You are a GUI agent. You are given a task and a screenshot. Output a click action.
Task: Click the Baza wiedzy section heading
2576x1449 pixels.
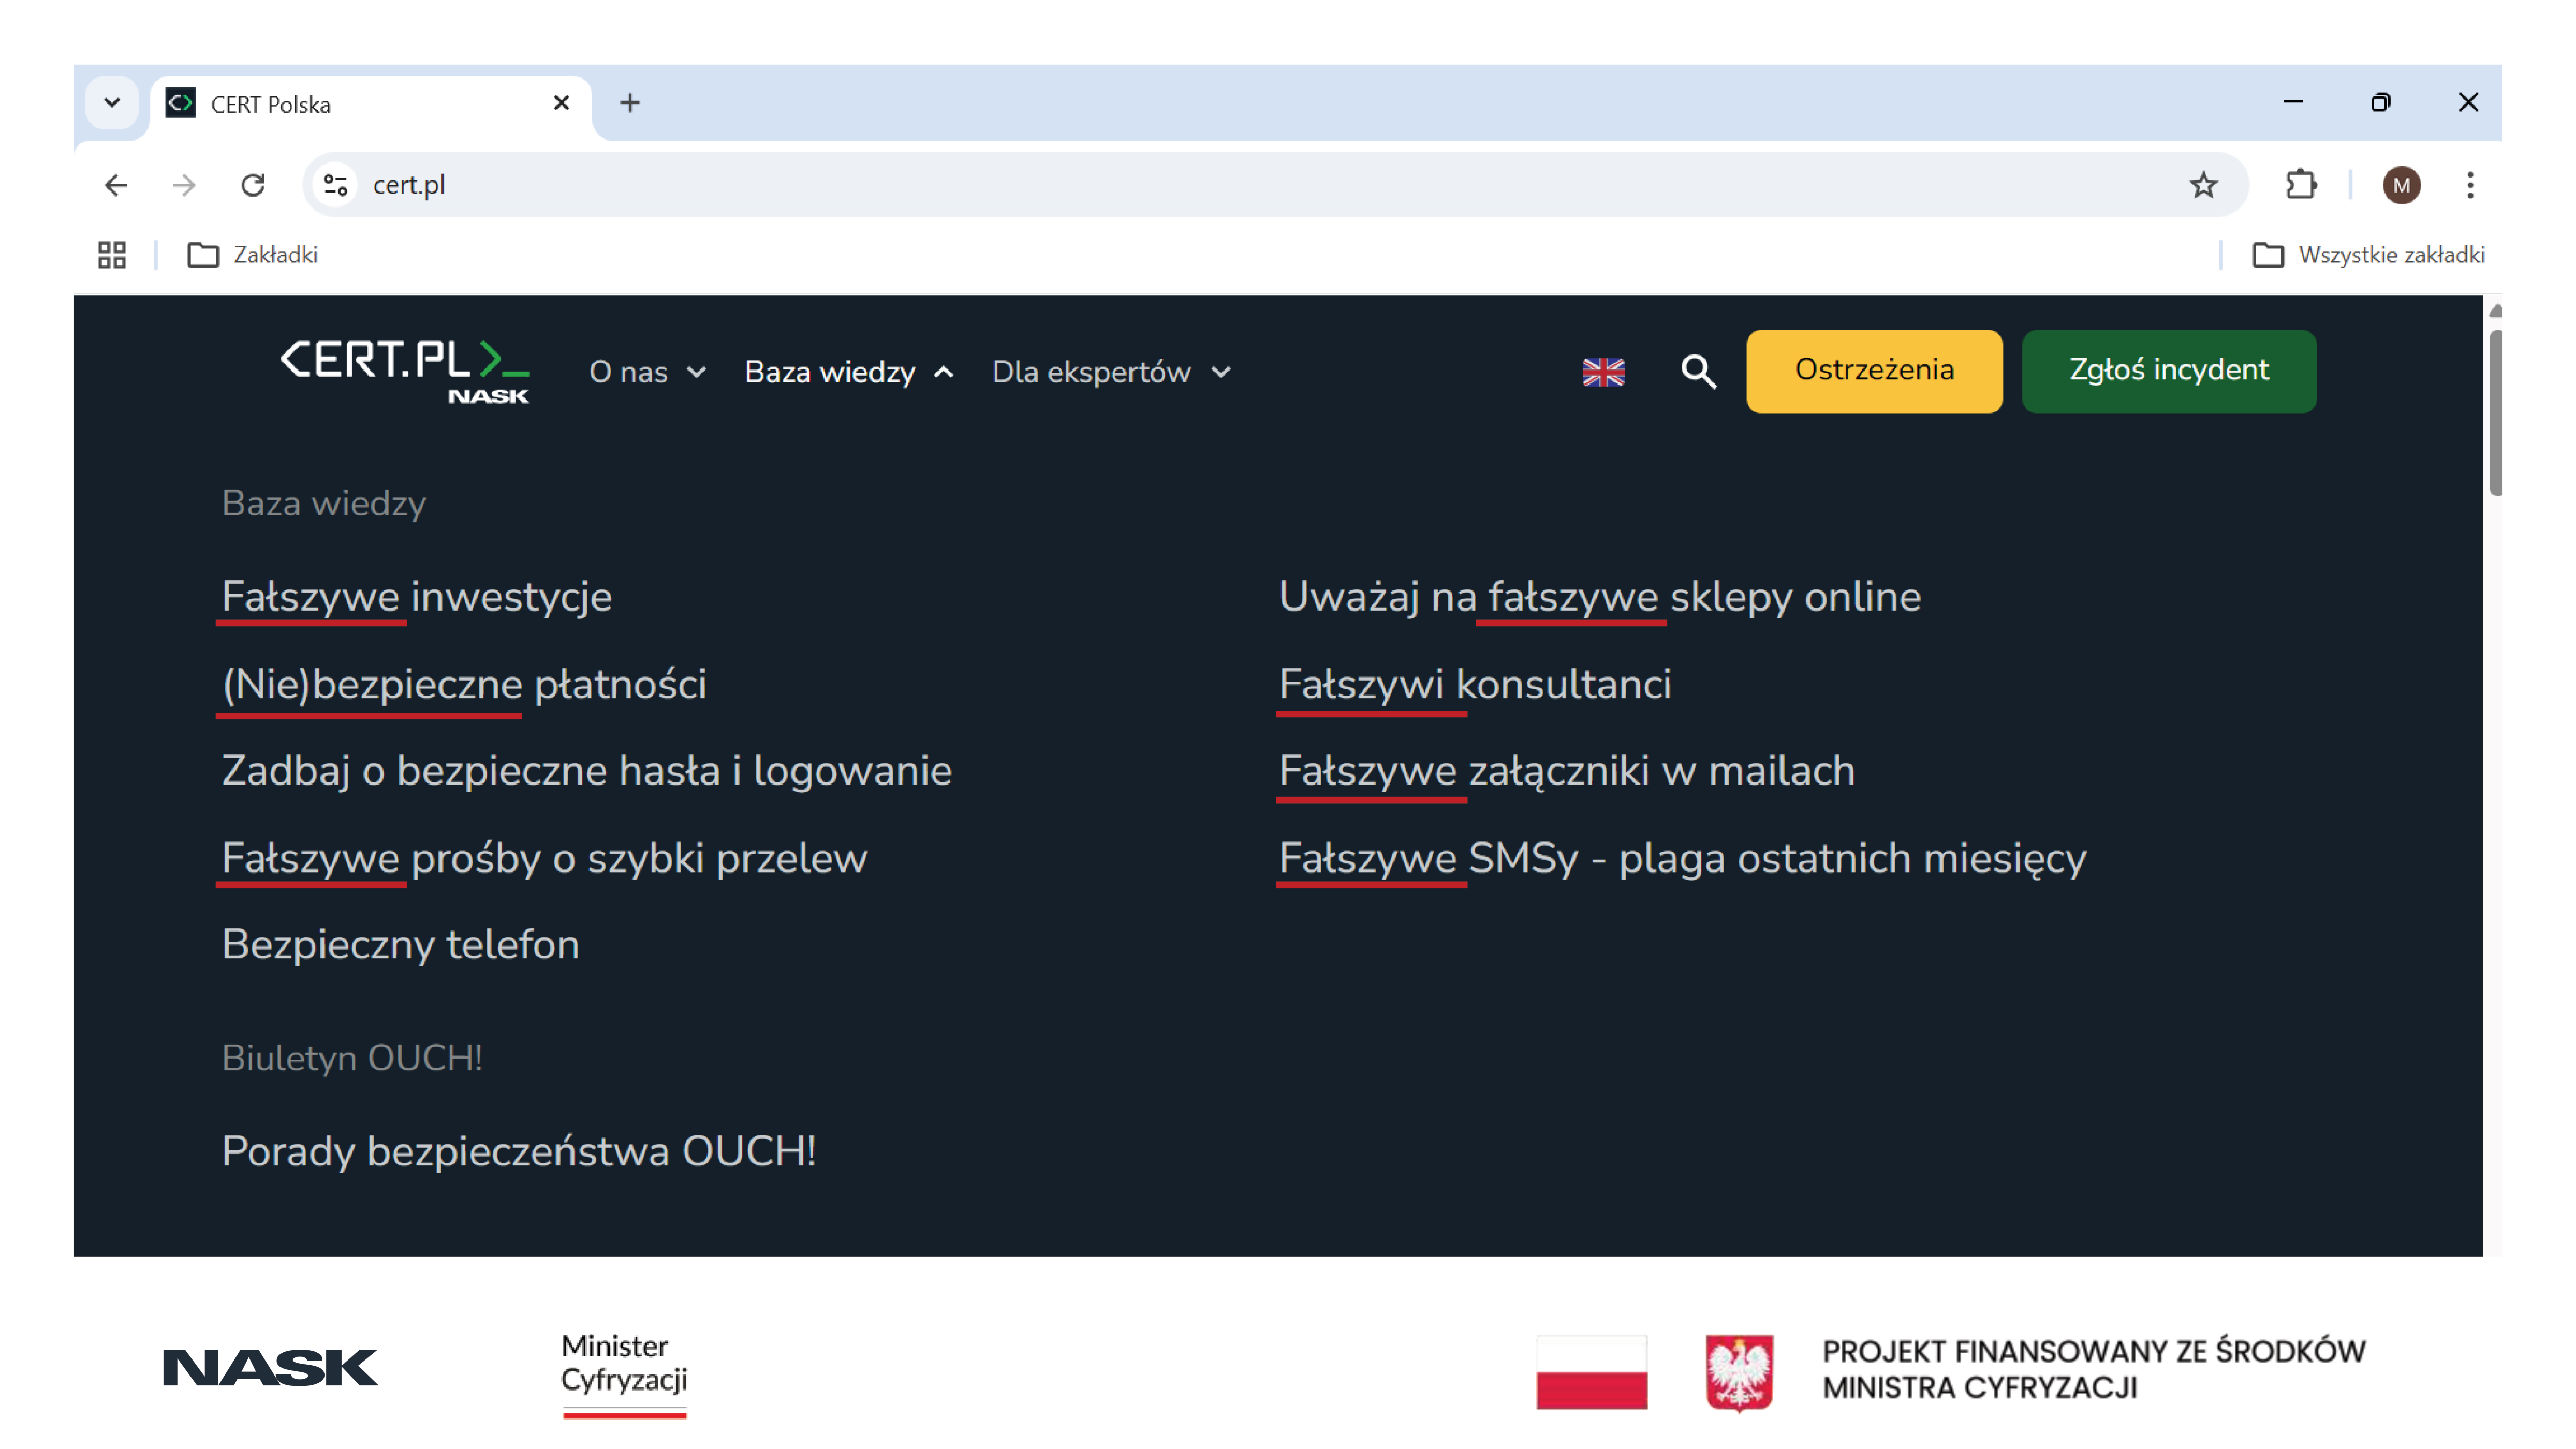pos(324,503)
